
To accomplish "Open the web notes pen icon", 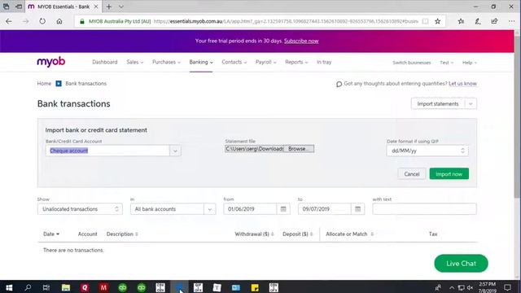I will 478,21.
